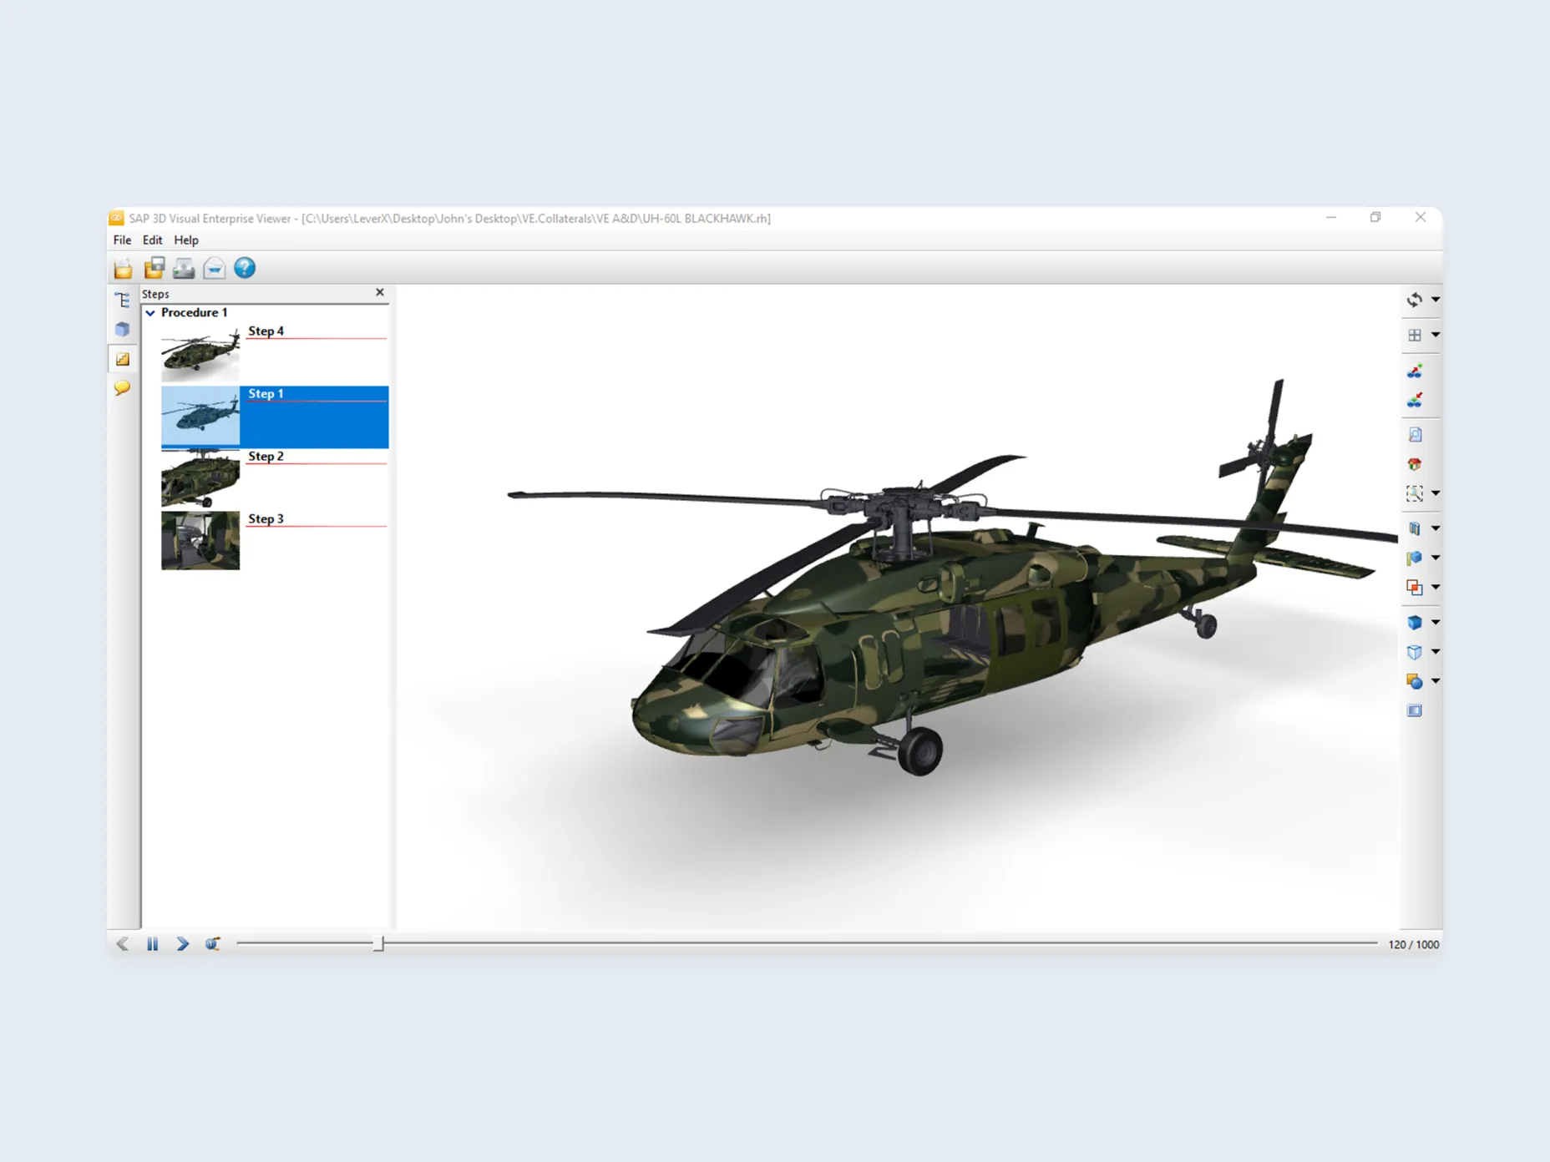This screenshot has height=1162, width=1550.
Task: Select the highlighted Step 1 label
Action: coord(266,394)
